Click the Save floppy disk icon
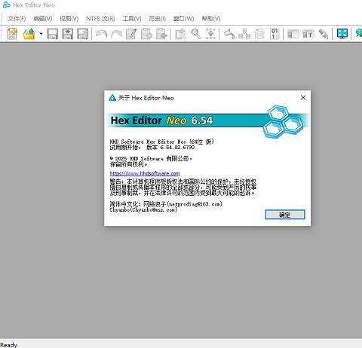Image resolution: width=362 pixels, height=348 pixels. (x=53, y=34)
